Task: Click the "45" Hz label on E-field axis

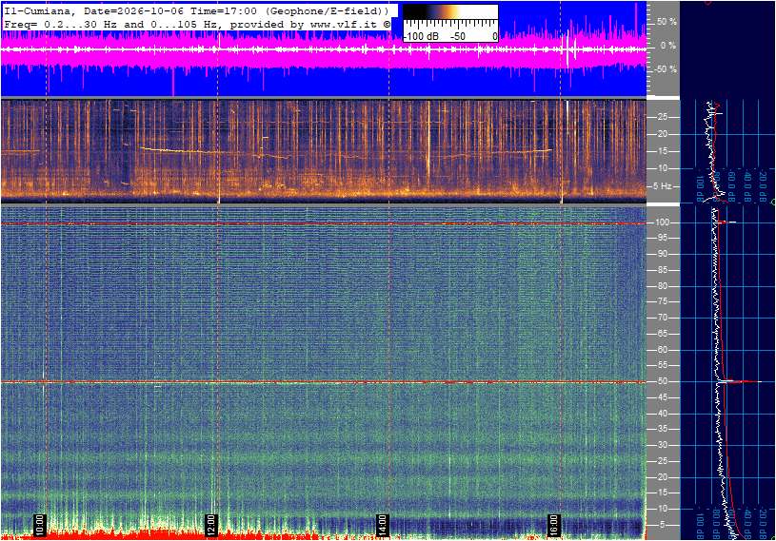Action: click(662, 397)
